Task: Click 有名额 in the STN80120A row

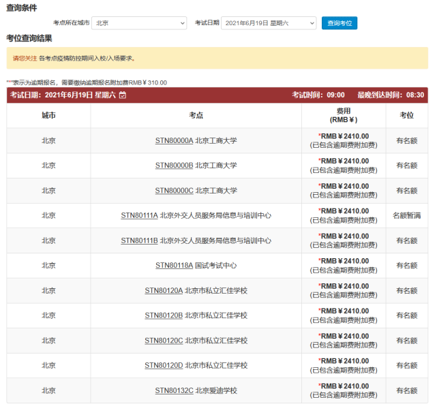Action: pos(407,291)
